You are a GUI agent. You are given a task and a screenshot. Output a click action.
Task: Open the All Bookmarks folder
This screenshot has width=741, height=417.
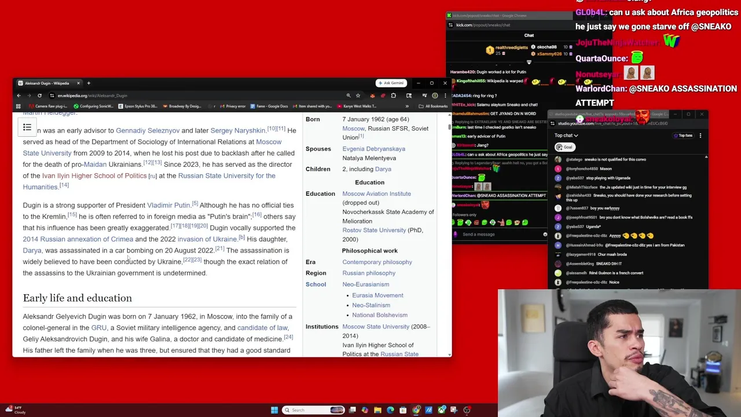432,106
